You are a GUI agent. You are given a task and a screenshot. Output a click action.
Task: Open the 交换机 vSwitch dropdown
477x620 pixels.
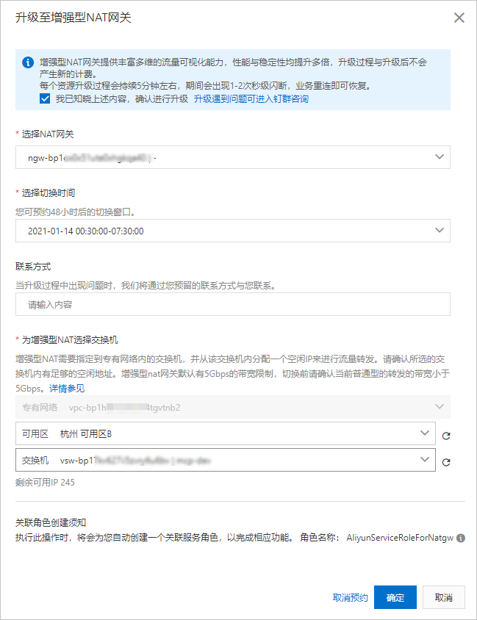(x=226, y=460)
